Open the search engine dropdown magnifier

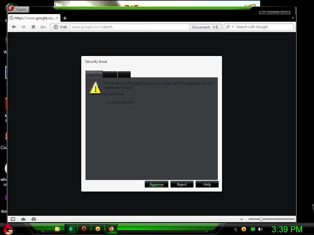(230, 27)
